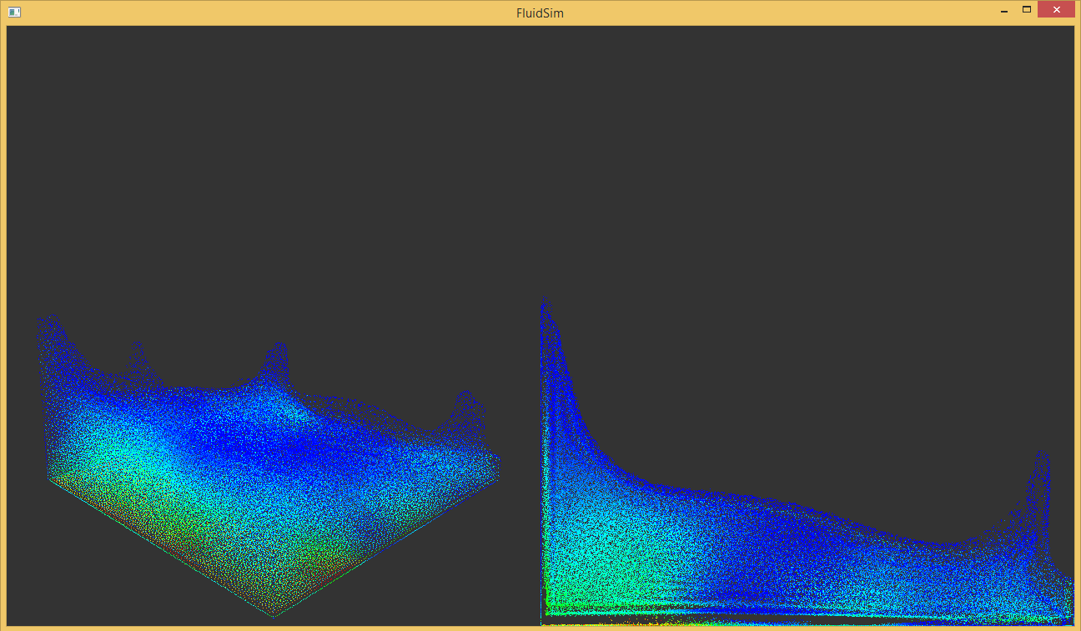Click the FluidSim title bar text
The width and height of the screenshot is (1081, 631).
click(x=540, y=13)
